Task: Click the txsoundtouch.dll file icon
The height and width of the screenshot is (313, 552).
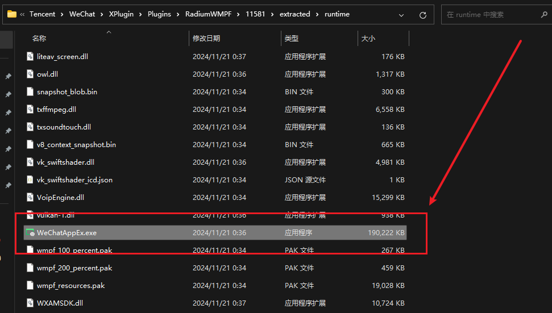Action: coord(30,127)
